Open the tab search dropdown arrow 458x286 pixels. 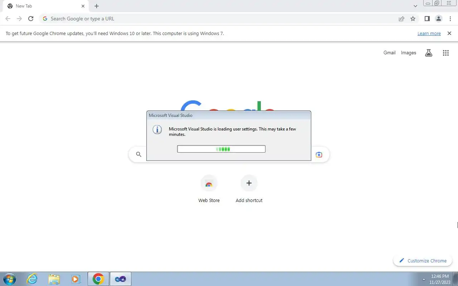pyautogui.click(x=415, y=6)
